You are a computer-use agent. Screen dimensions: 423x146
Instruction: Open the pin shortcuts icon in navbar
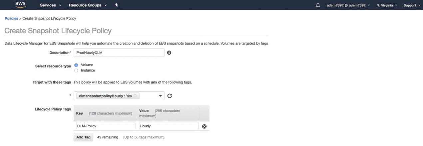click(117, 5)
